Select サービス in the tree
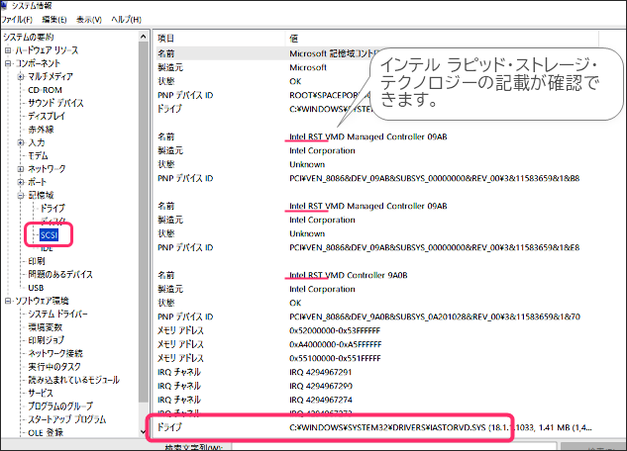 [x=41, y=393]
